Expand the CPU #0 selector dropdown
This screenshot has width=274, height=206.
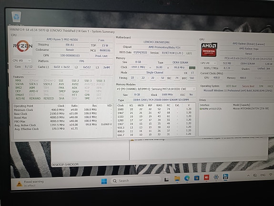click(22, 61)
